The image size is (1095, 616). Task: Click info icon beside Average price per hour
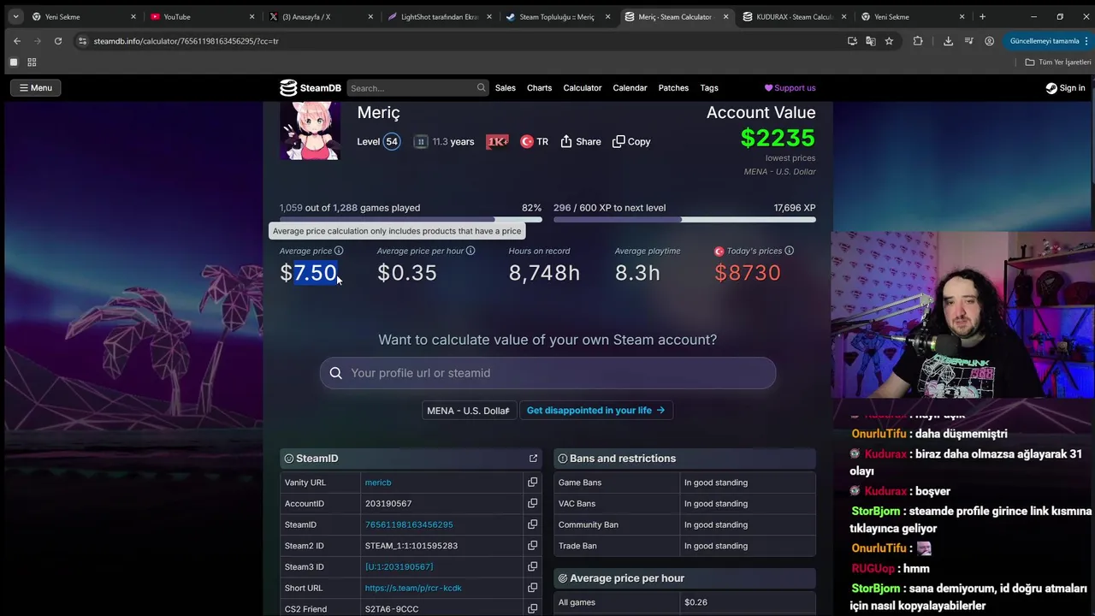pos(471,251)
